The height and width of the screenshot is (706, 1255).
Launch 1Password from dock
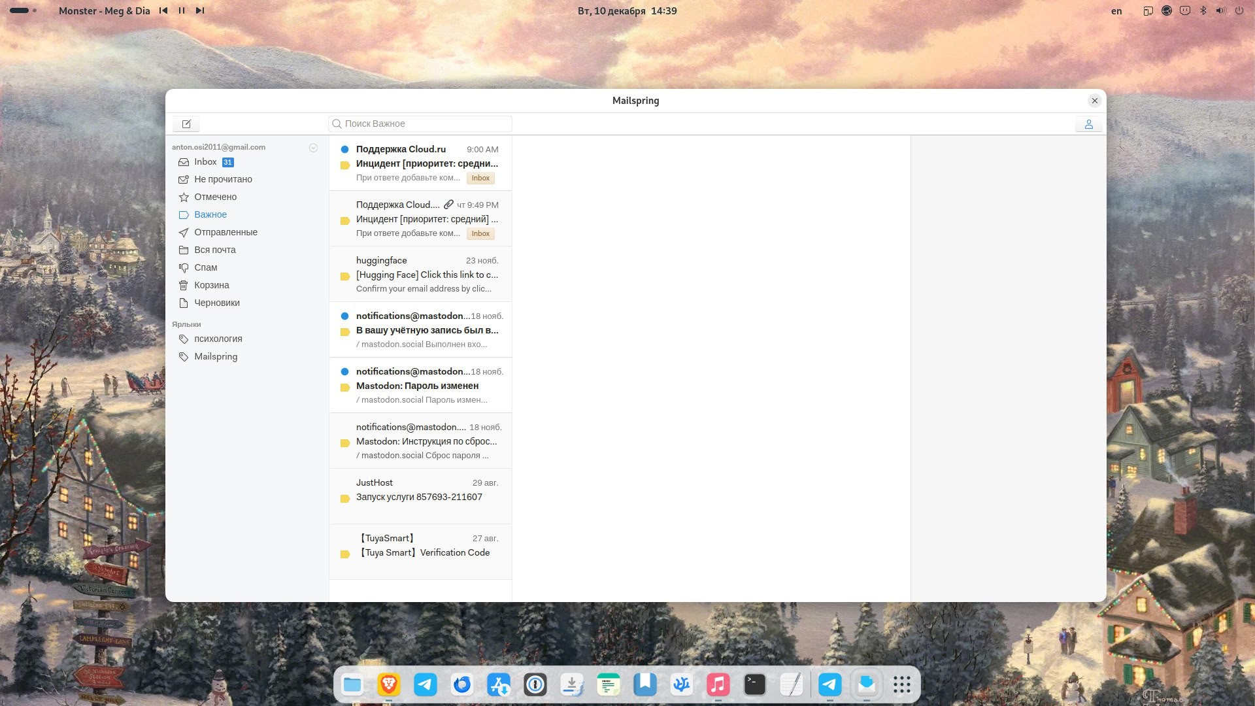tap(535, 684)
